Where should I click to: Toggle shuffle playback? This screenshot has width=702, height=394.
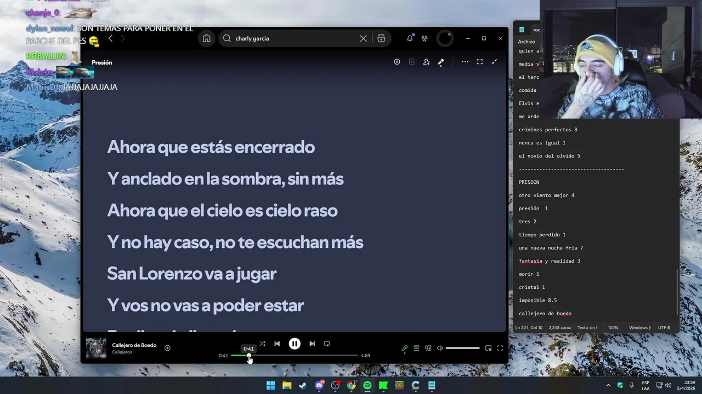[262, 344]
